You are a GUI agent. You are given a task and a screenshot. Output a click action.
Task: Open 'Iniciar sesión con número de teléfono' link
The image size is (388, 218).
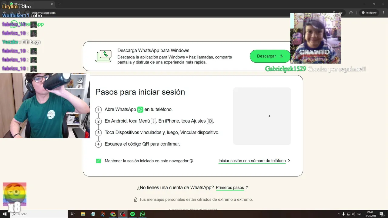[252, 161]
